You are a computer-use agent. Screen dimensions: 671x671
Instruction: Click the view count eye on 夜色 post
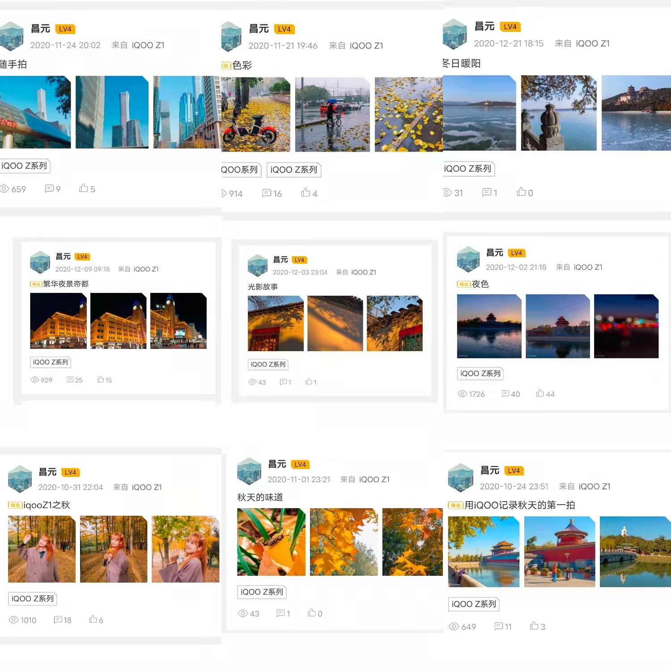pyautogui.click(x=463, y=394)
